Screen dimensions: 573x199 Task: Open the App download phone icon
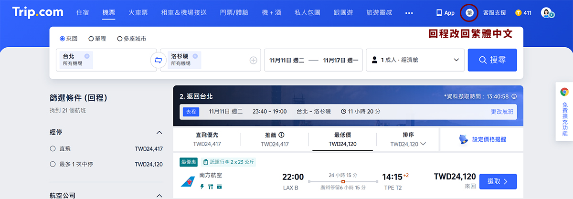click(x=439, y=13)
